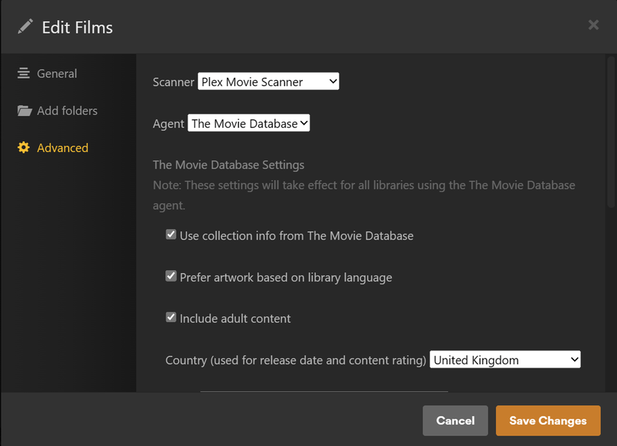The width and height of the screenshot is (617, 446).
Task: Toggle Use collection info from The Movie Database
Action: point(171,235)
